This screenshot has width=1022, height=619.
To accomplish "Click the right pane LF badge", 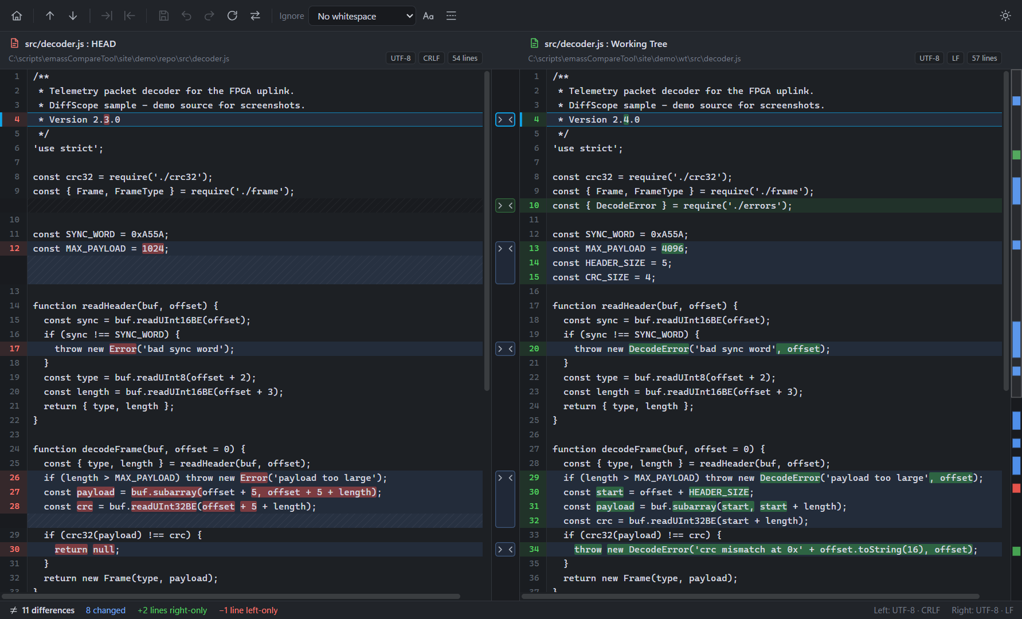I will pos(956,58).
